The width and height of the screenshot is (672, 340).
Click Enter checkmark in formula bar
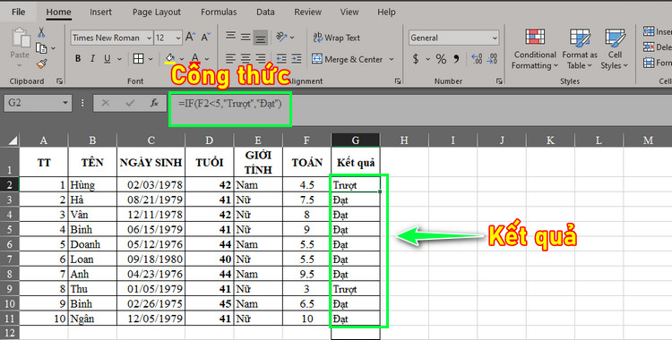click(x=130, y=103)
